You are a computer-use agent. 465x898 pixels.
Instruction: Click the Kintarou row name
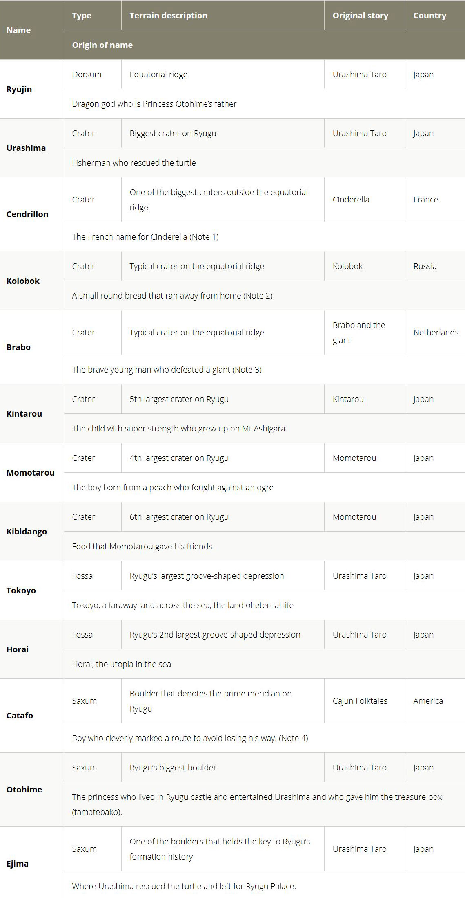pos(24,414)
